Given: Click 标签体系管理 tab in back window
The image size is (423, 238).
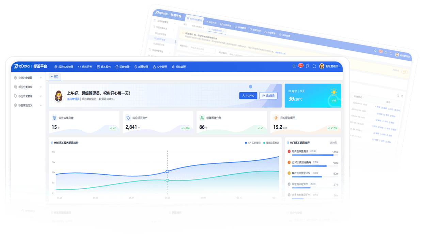Looking at the screenshot, I should pos(194,19).
